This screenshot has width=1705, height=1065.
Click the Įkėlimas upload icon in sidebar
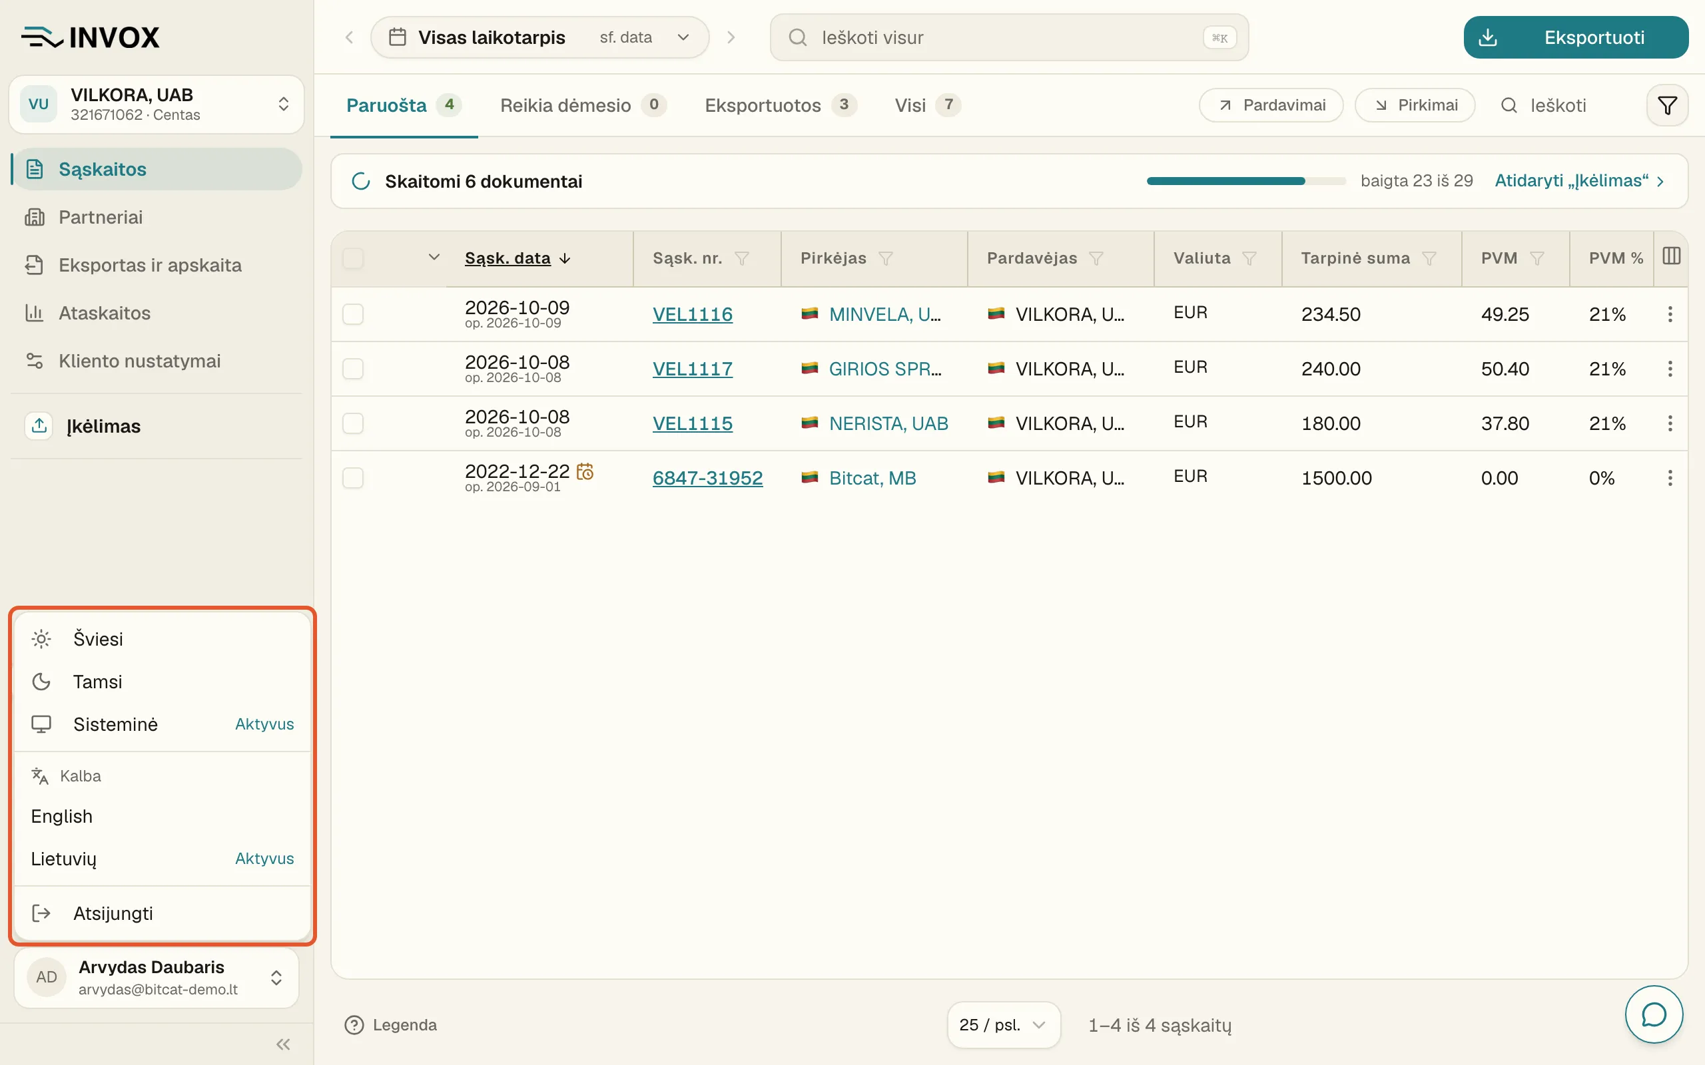tap(39, 425)
